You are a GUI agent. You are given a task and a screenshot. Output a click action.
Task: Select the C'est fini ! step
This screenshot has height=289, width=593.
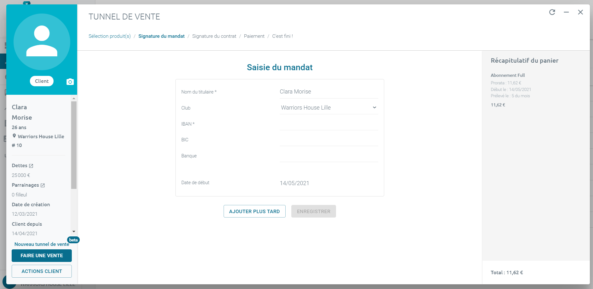pos(282,36)
